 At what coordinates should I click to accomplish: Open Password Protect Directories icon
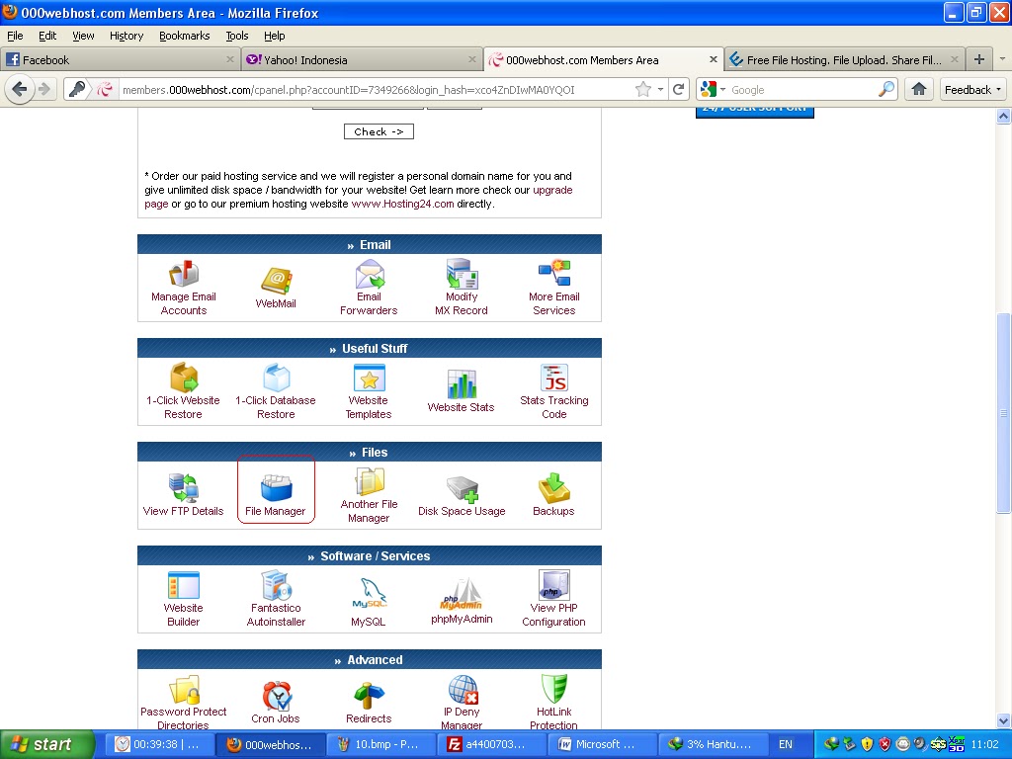(x=184, y=689)
